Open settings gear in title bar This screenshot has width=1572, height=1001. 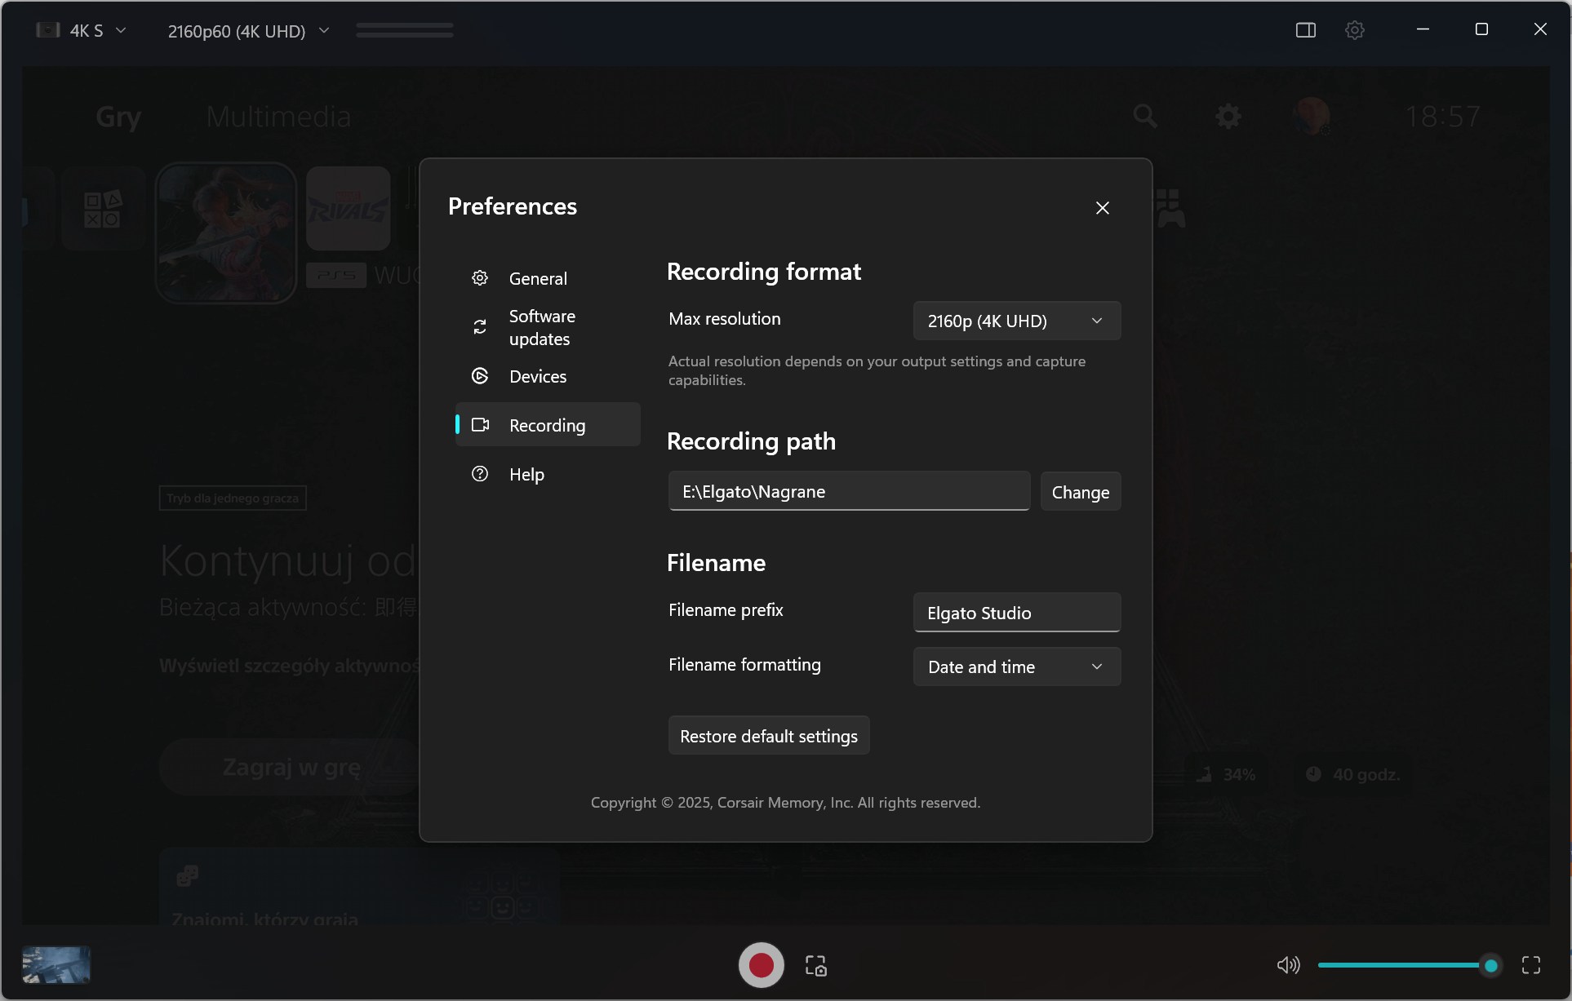click(x=1354, y=30)
